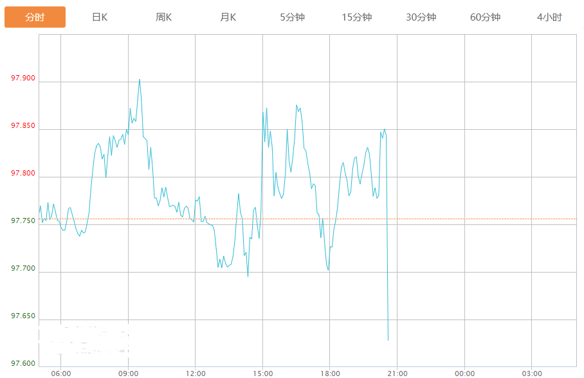The height and width of the screenshot is (378, 584).
Task: Switch to the 4小时 tab
Action: coord(549,17)
